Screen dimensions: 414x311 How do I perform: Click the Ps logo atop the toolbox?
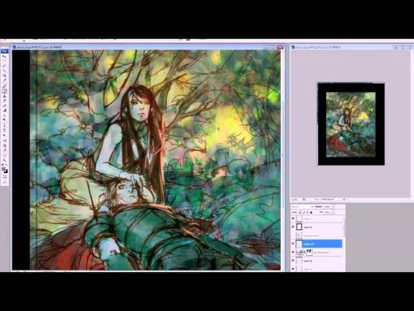pyautogui.click(x=5, y=51)
